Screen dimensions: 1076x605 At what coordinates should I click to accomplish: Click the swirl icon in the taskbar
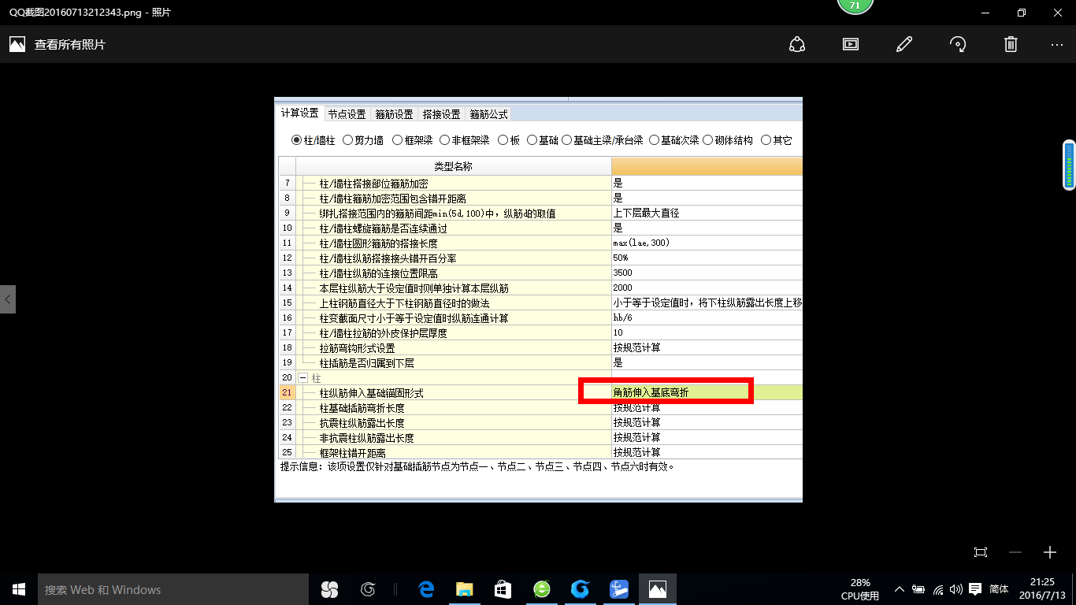(x=367, y=589)
